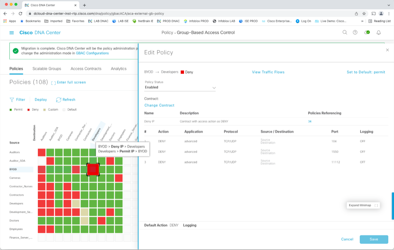Open the notifications bell icon
This screenshot has width=394, height=250.
[379, 32]
